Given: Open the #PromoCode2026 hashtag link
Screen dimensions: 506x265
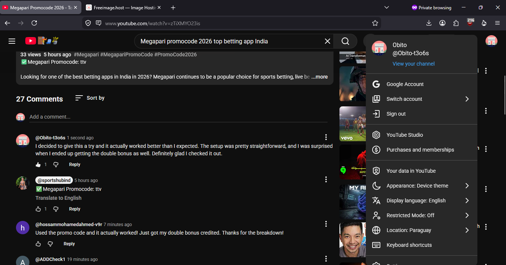Looking at the screenshot, I should [x=175, y=54].
